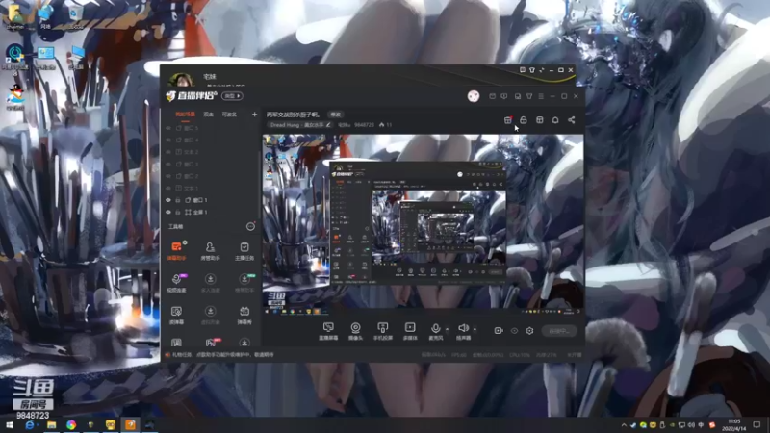Image resolution: width=770 pixels, height=433 pixels.
Task: Click the popularity flame counter 11
Action: point(386,125)
